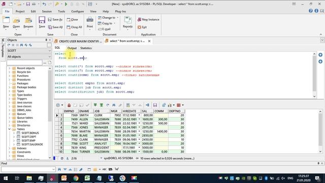Click the New Instance button

148,19
